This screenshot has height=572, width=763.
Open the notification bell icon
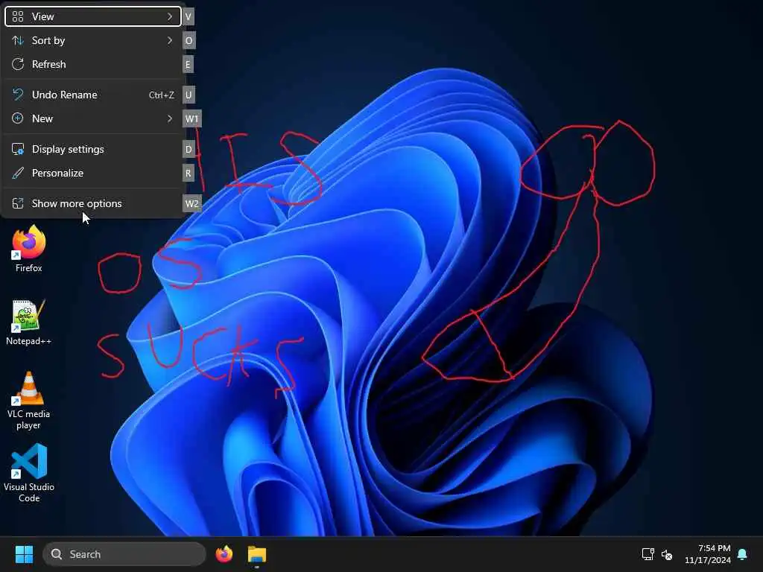tap(743, 554)
